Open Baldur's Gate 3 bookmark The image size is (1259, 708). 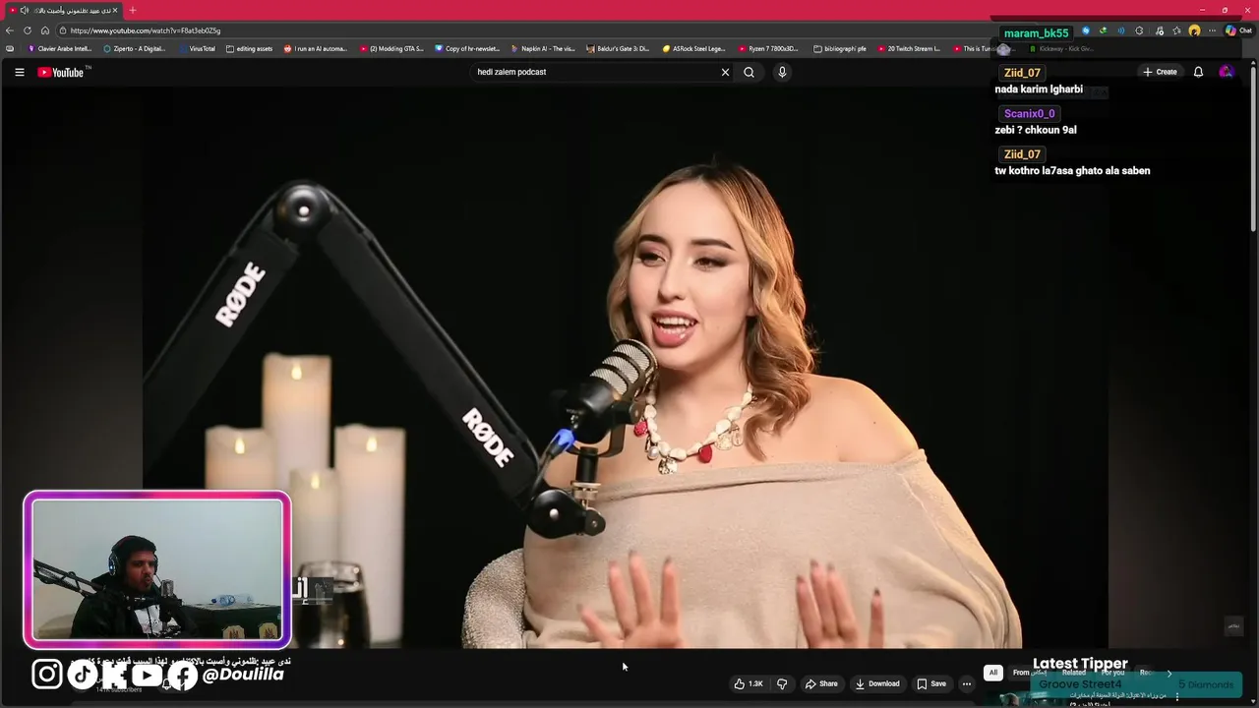click(619, 48)
